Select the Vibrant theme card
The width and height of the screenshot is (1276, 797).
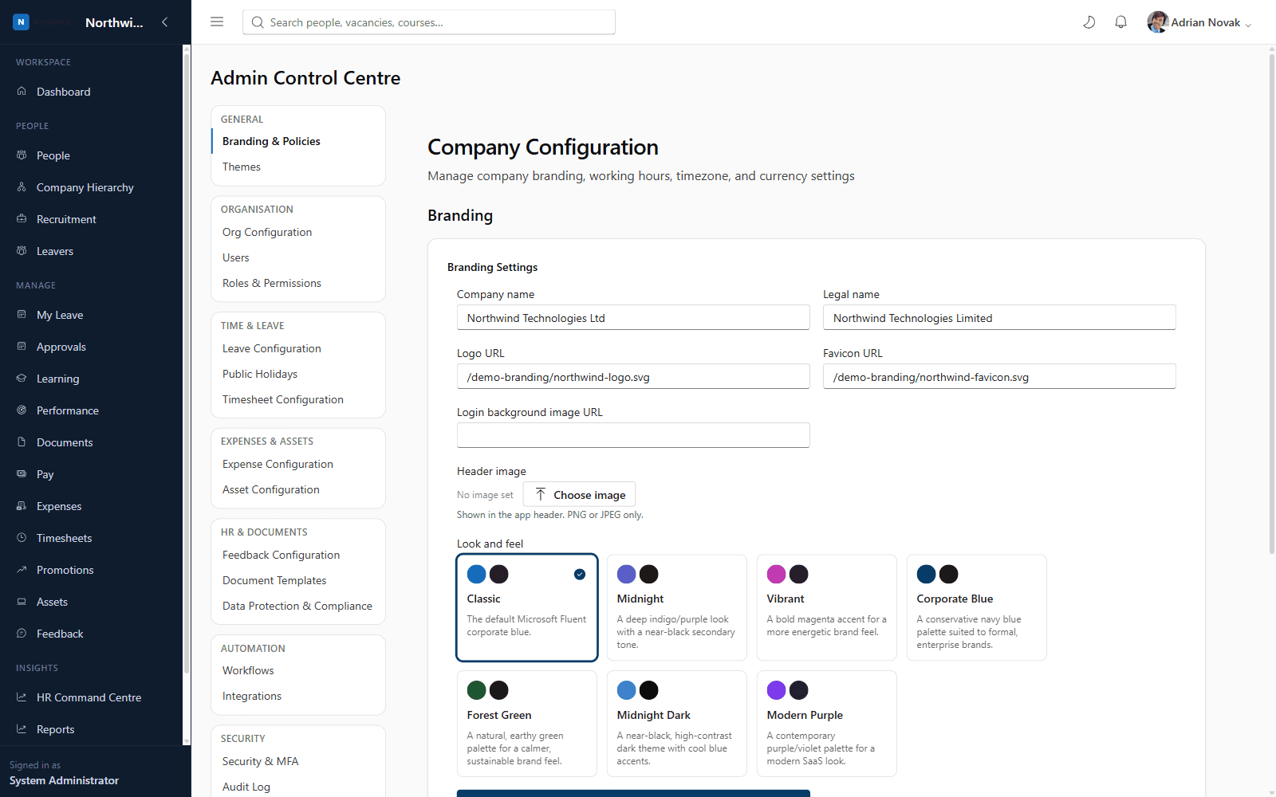[x=827, y=607]
